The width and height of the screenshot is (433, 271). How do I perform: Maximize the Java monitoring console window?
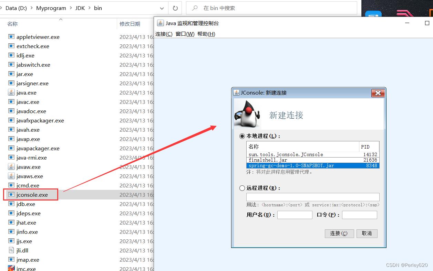pyautogui.click(x=427, y=23)
